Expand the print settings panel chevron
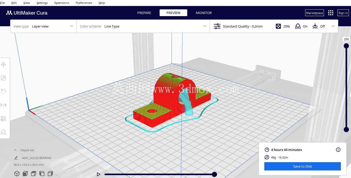The image size is (351, 178). point(333,26)
